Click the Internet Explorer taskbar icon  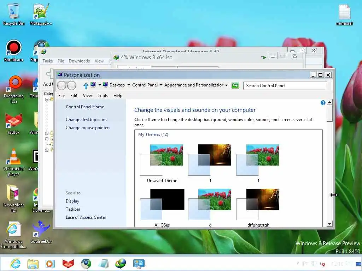[16, 263]
